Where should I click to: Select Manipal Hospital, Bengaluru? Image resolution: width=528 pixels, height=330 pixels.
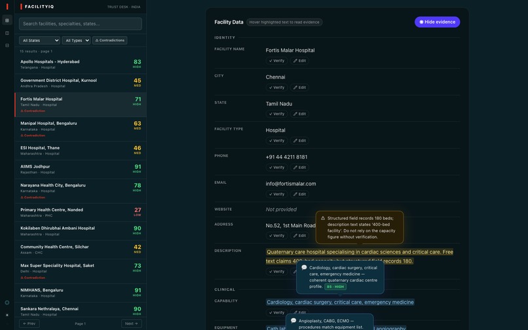pyautogui.click(x=81, y=129)
